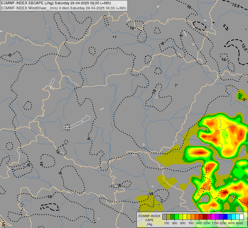Click the J/kg unit label in the legend

[149, 224]
